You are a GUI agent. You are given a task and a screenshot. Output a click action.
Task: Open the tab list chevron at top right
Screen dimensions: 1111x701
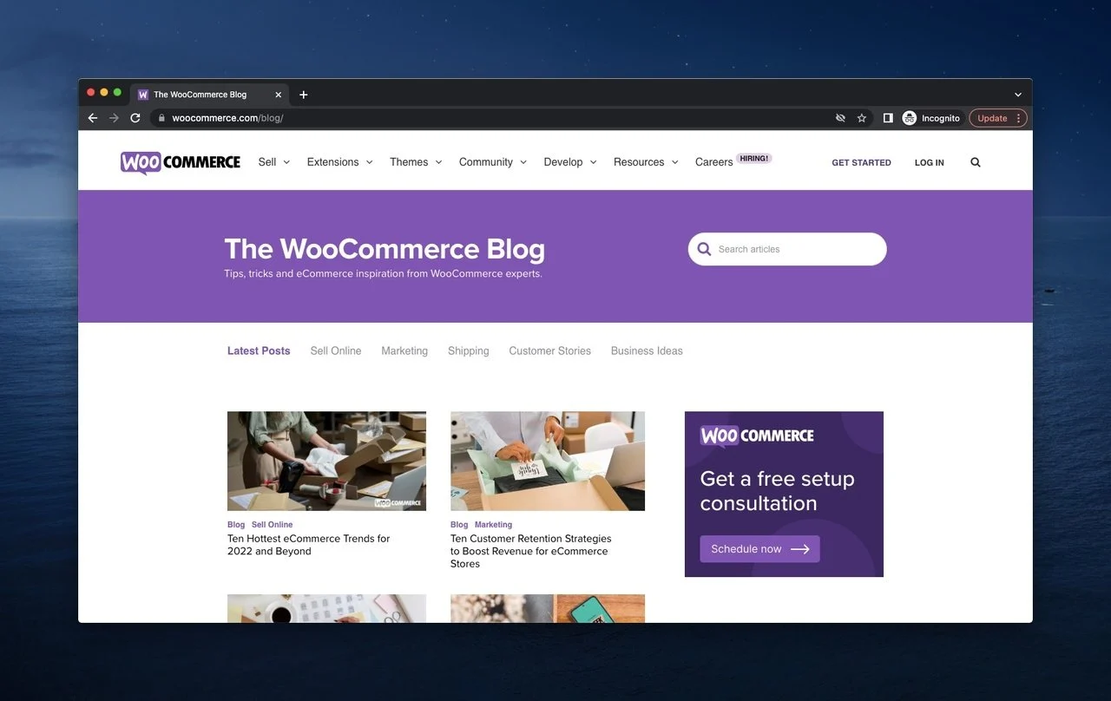tap(1018, 95)
